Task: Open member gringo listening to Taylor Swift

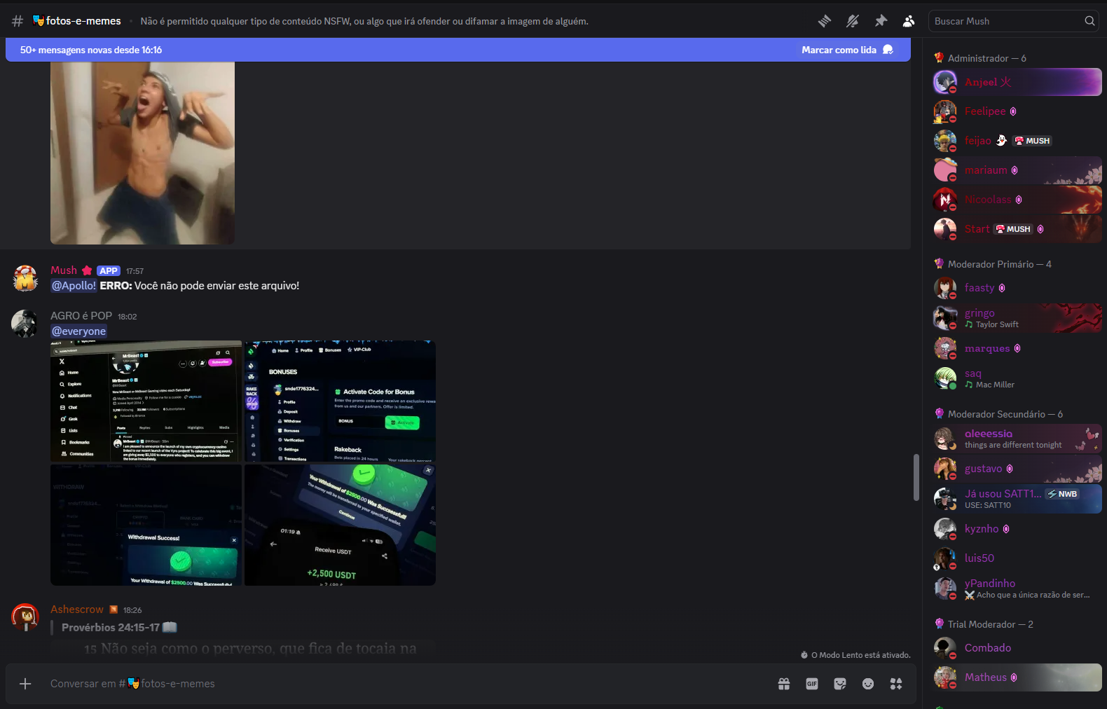Action: [1017, 318]
